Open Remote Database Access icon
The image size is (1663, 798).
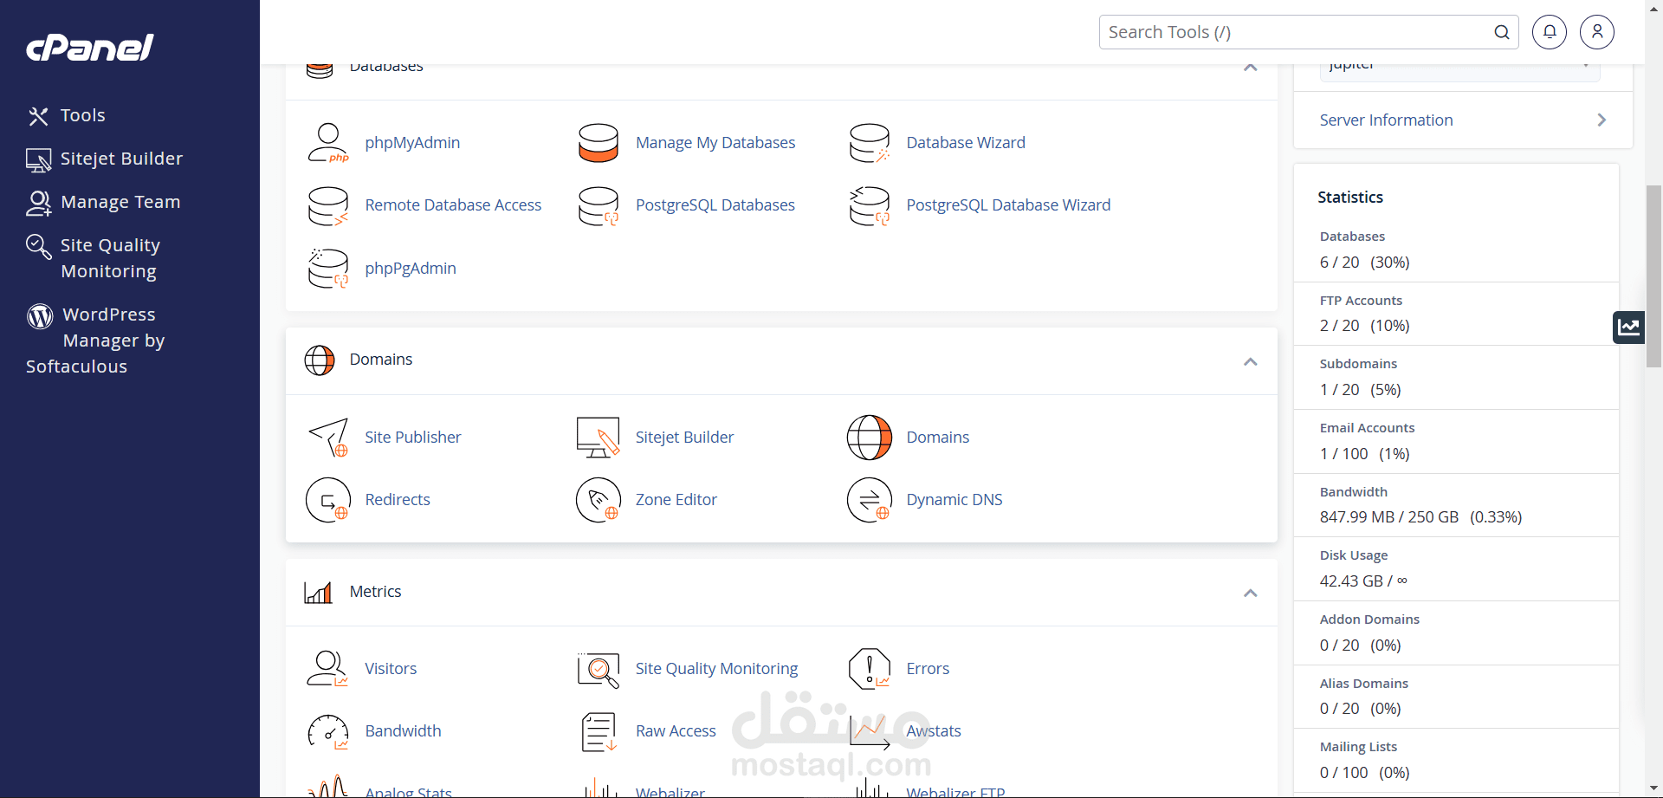pyautogui.click(x=327, y=206)
